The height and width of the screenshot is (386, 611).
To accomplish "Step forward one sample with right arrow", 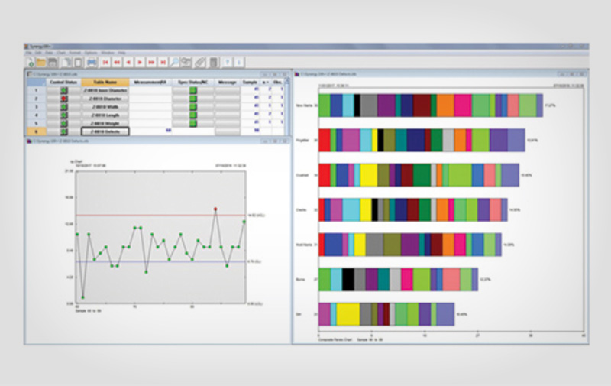I will click(x=140, y=63).
